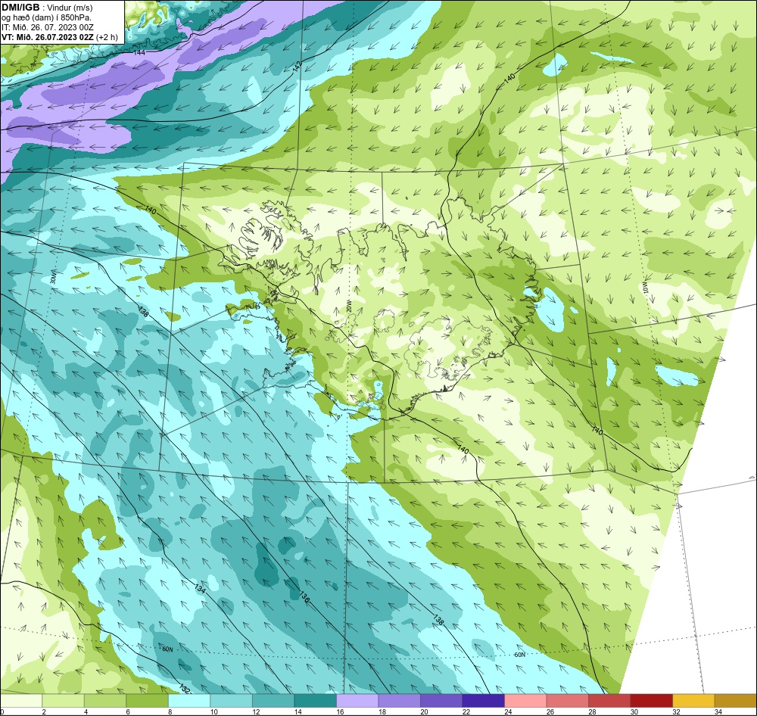Screen dimensions: 757x716
Task: Click the '10W' longitude label
Action: click(645, 288)
